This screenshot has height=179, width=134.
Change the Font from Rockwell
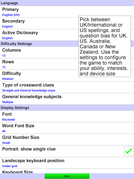click(67, 116)
